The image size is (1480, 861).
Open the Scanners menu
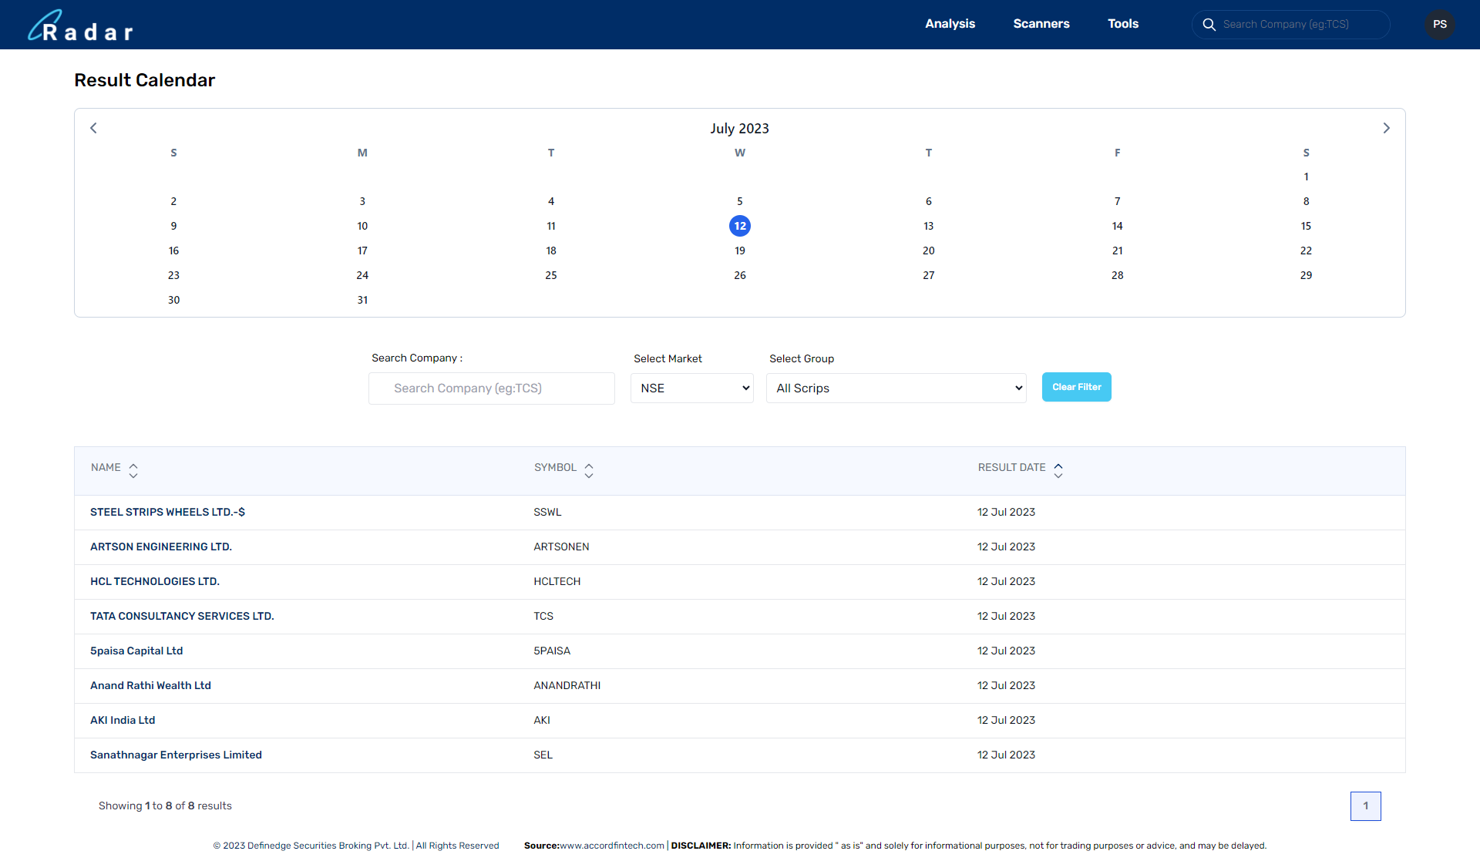click(x=1041, y=24)
